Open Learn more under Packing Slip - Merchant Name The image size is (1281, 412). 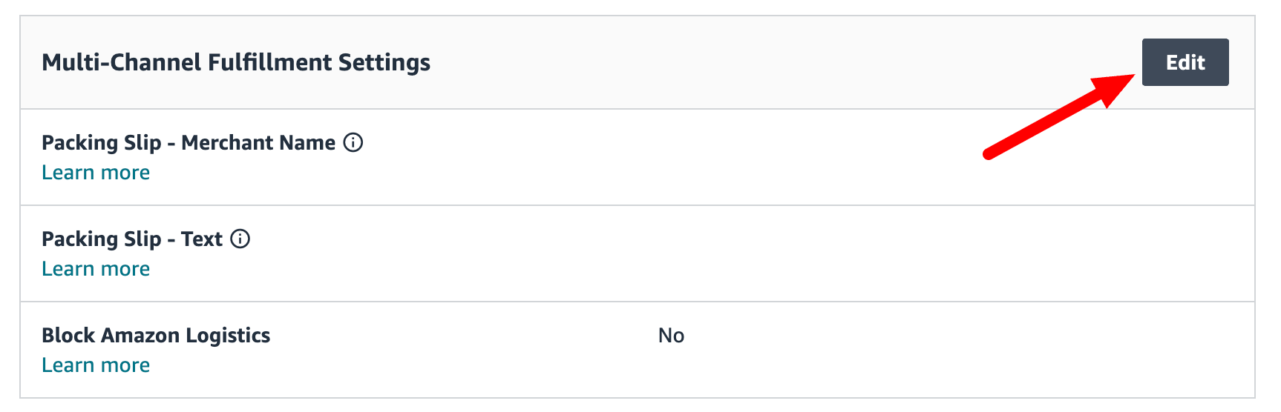click(x=96, y=173)
